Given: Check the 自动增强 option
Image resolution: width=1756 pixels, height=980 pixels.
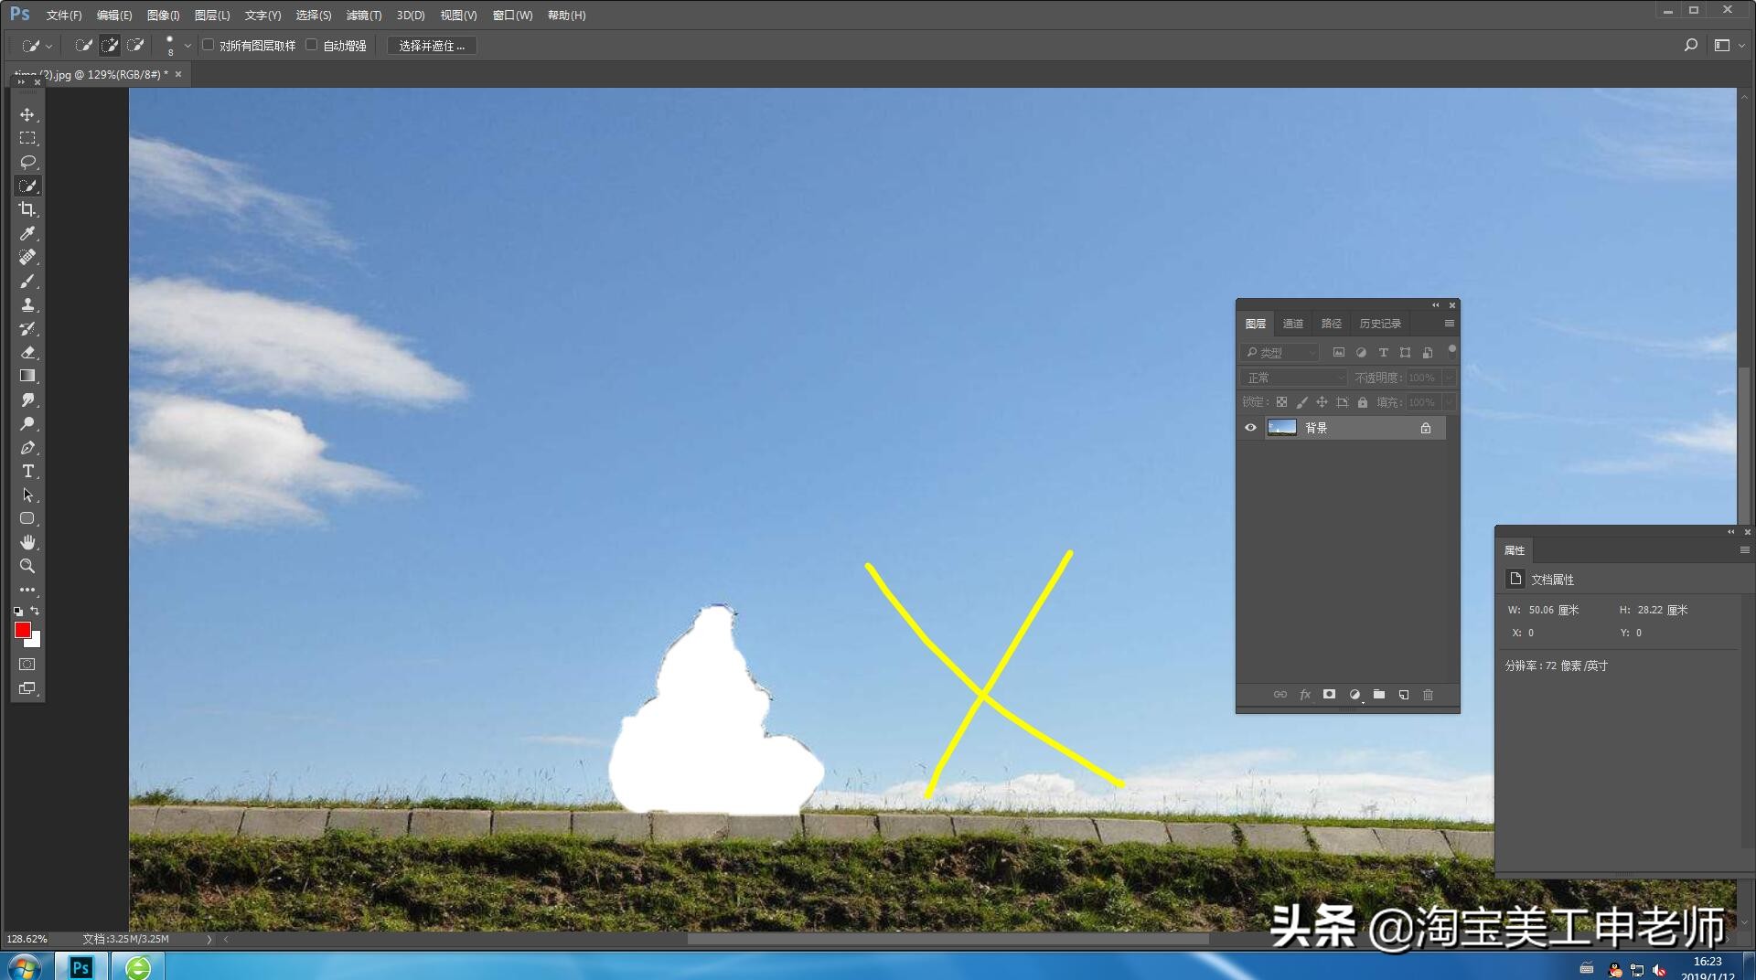Looking at the screenshot, I should point(312,45).
